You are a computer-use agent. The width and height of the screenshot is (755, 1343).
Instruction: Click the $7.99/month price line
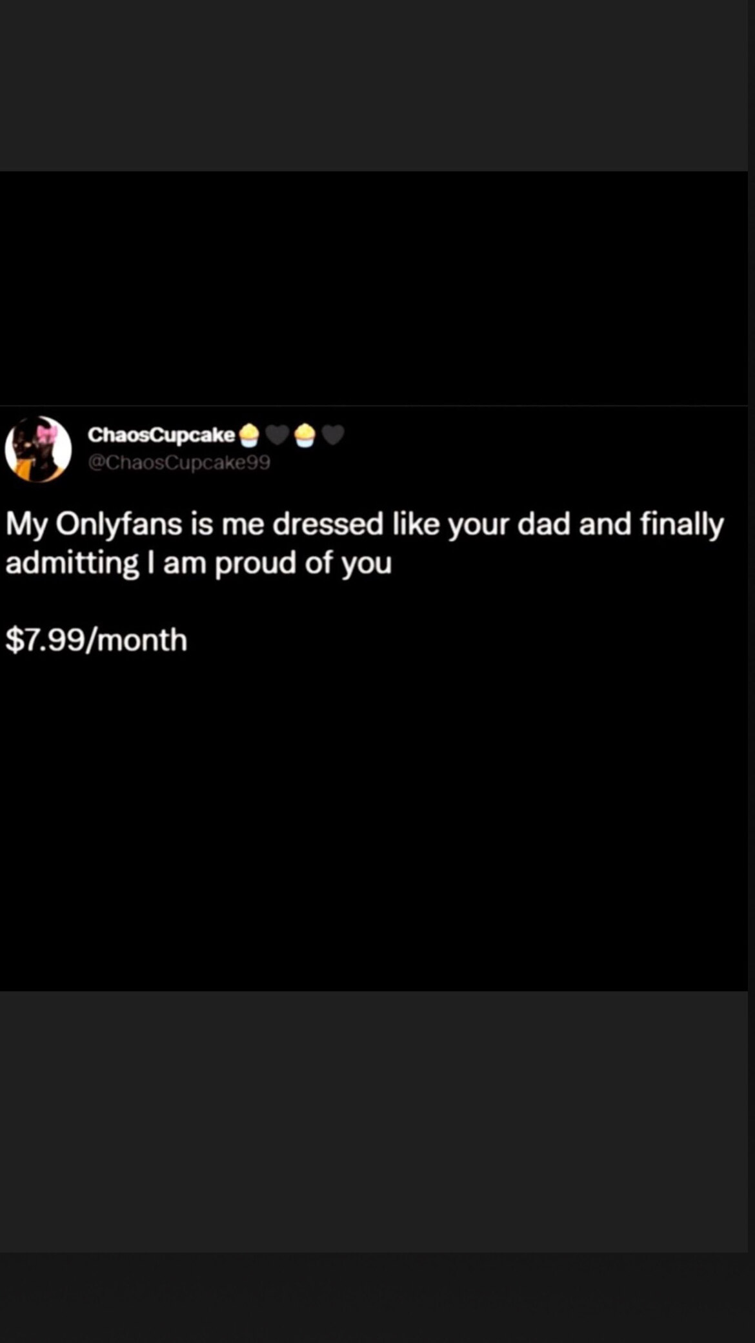tap(96, 640)
